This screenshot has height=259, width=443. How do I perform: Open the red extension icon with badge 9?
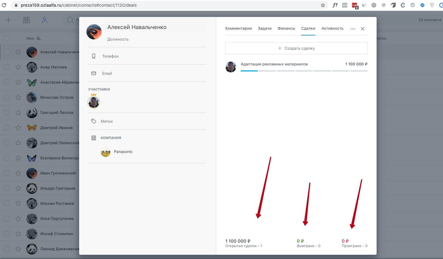pyautogui.click(x=355, y=5)
